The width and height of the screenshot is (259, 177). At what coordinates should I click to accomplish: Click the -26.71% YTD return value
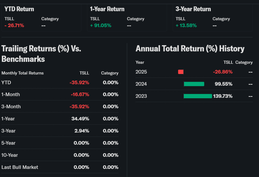14,25
